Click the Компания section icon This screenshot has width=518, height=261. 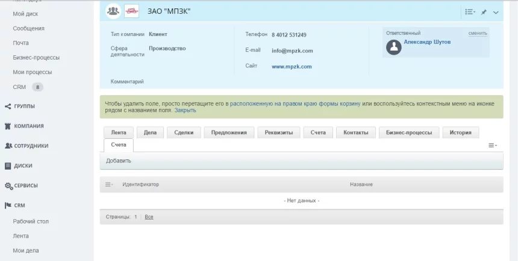point(8,126)
